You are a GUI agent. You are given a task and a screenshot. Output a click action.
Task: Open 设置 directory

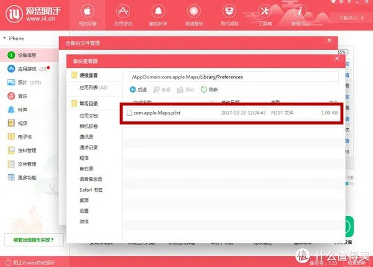coord(84,211)
